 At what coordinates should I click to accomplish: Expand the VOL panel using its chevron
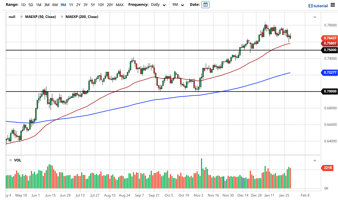[314, 160]
